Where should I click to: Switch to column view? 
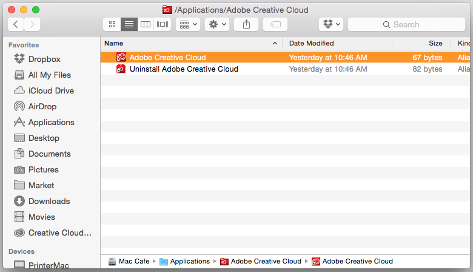(x=146, y=24)
